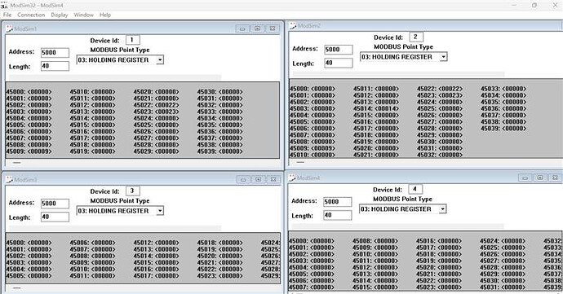Open MODBUS Point Type dropdown in ModSim4
Viewport: 563px width, 294px height.
pyautogui.click(x=443, y=209)
